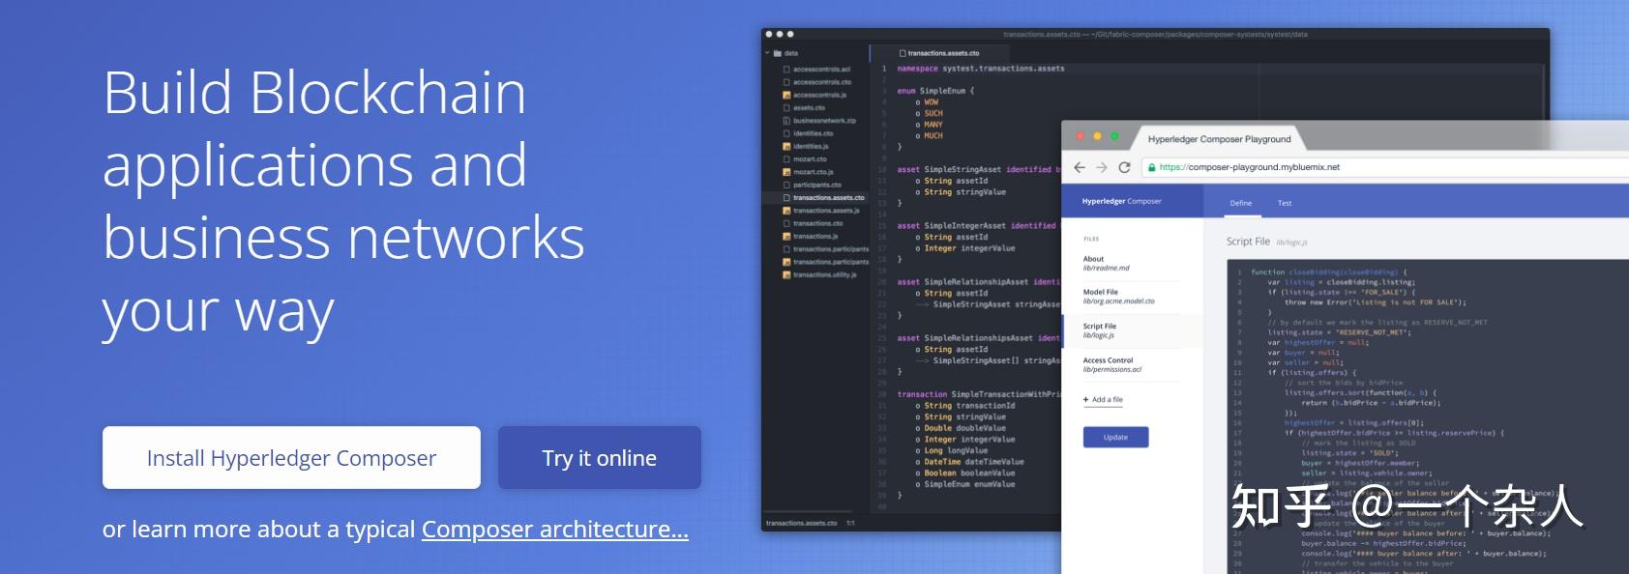Open Model File in Playground files
Viewport: 1629px width, 574px height.
click(x=1119, y=296)
